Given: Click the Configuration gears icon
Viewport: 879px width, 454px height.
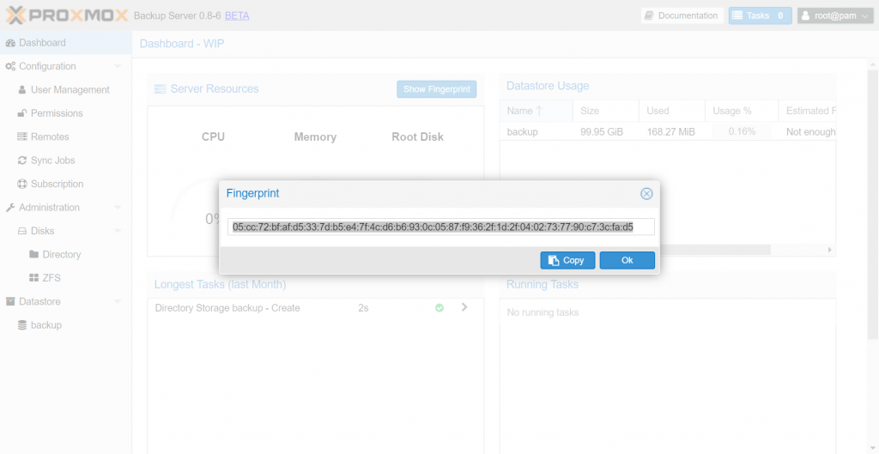Looking at the screenshot, I should point(10,66).
